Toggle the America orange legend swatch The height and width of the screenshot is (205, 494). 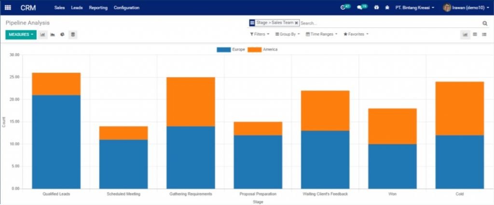tap(255, 50)
